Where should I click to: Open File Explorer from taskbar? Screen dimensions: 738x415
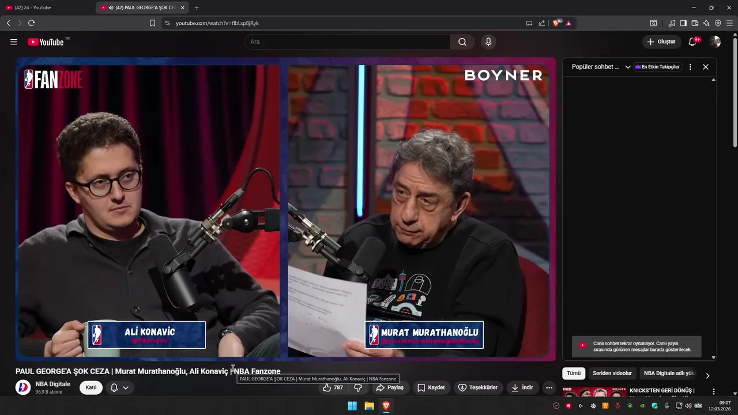(369, 406)
